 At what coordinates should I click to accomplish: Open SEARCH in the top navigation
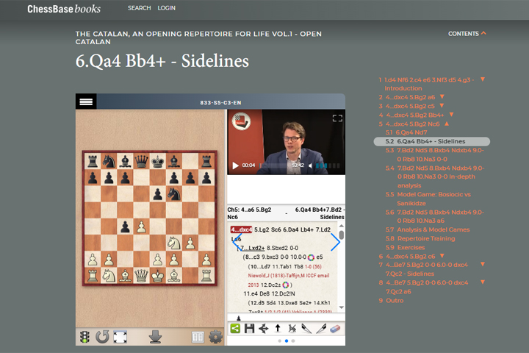click(x=140, y=8)
